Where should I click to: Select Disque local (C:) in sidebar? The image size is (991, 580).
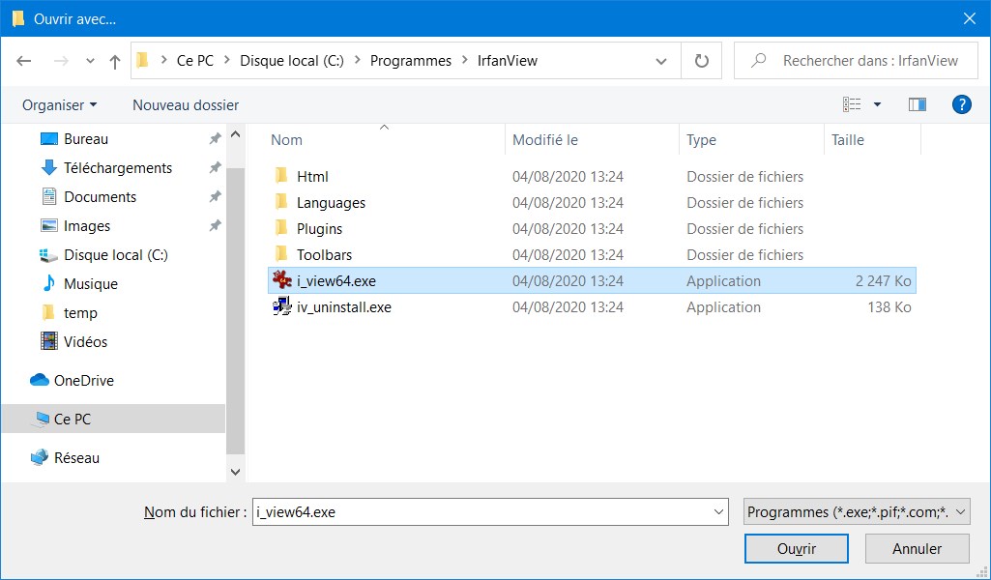[116, 255]
